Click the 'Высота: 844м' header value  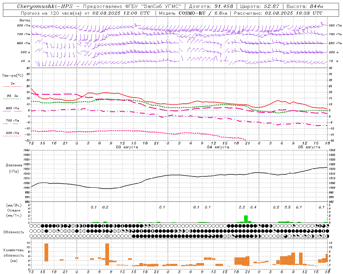[305, 6]
